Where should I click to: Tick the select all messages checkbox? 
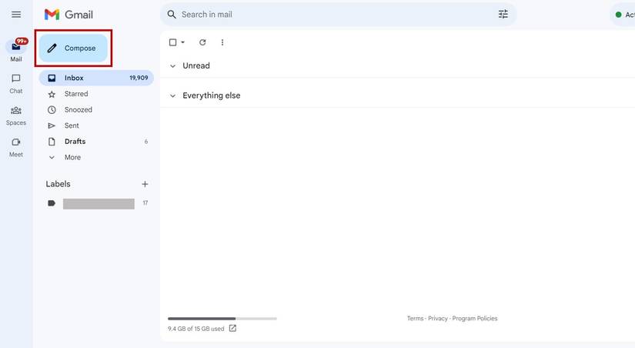click(172, 42)
